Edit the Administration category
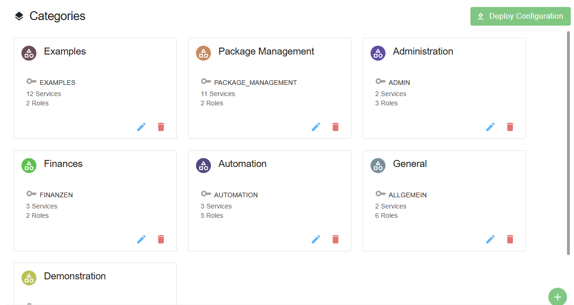The image size is (574, 305). [490, 127]
